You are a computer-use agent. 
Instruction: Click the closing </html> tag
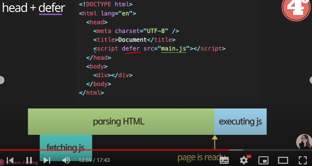(91, 93)
